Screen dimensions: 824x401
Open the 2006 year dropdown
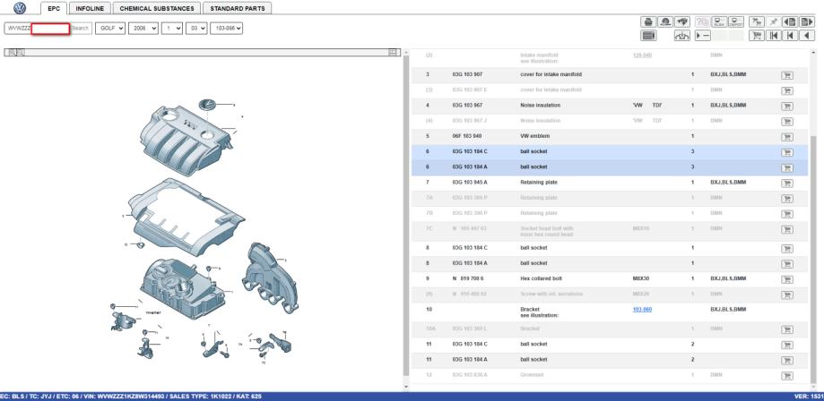point(143,29)
